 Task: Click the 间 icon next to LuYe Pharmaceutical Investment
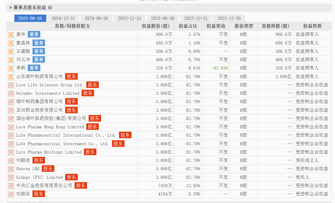[x=11, y=144]
